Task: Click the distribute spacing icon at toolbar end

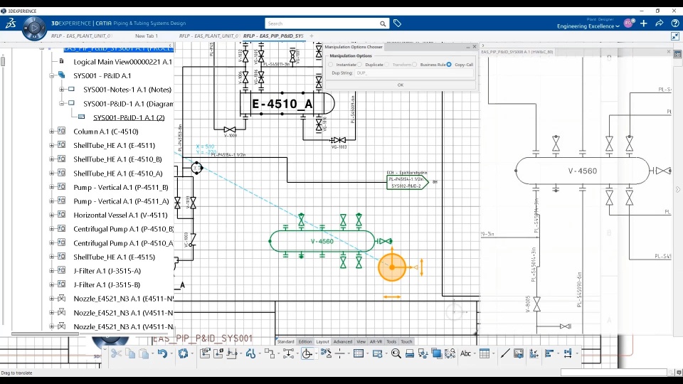Action: [568, 353]
